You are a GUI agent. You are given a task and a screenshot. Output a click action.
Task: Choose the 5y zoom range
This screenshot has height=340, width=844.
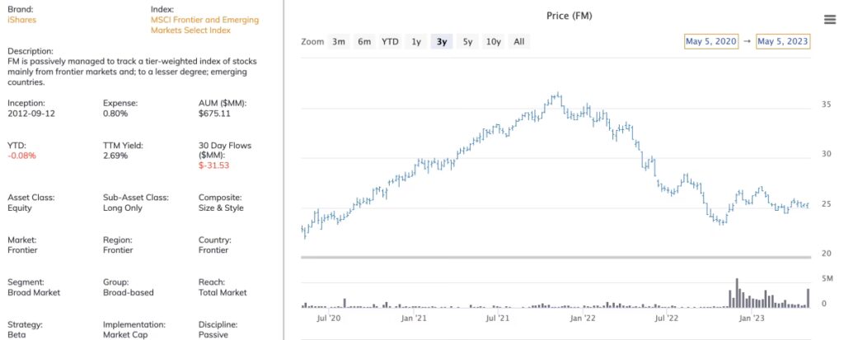point(467,41)
